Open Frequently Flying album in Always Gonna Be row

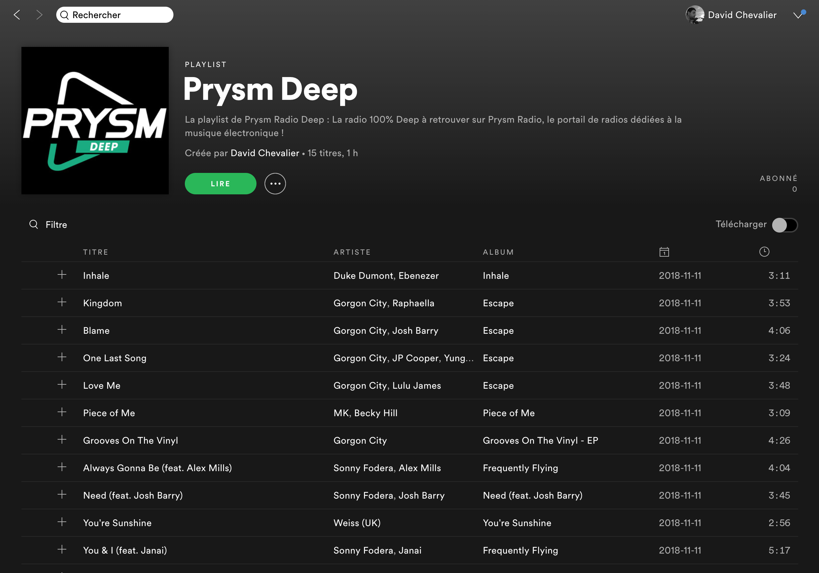pyautogui.click(x=520, y=468)
